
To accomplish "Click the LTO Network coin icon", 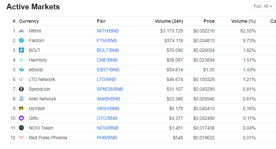I will [x=21, y=79].
